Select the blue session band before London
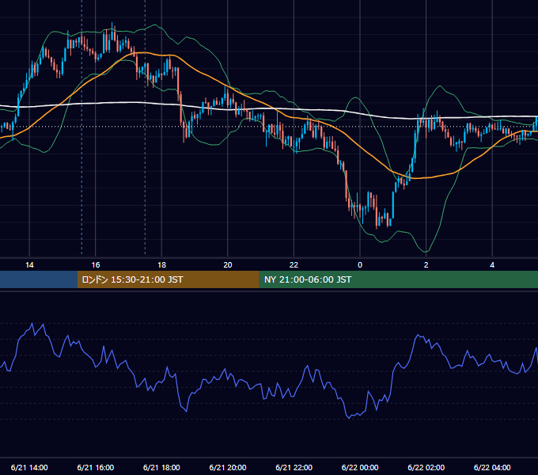 (39, 279)
